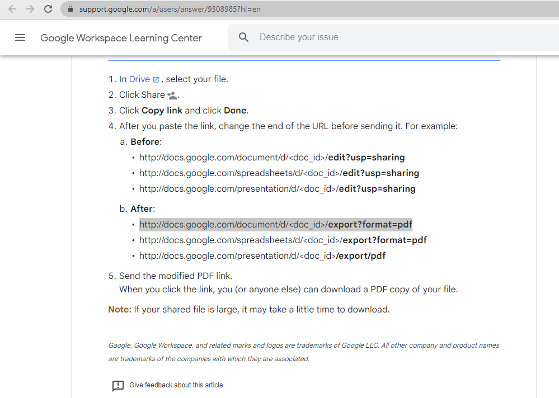This screenshot has width=559, height=398.
Task: Click the 'Note:' label
Action: point(120,309)
